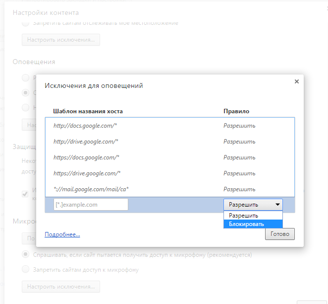The image size is (328, 304).
Task: Click the selected radio button under Оповещения
Action: click(25, 92)
